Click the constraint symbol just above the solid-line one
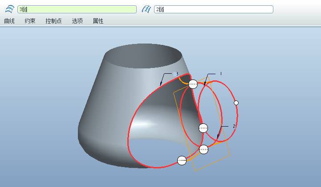This screenshot has width=321, height=187. [x=204, y=149]
